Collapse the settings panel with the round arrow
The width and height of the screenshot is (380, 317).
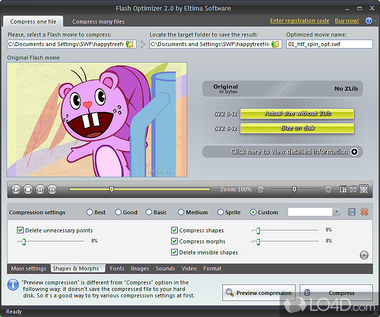pos(364,255)
